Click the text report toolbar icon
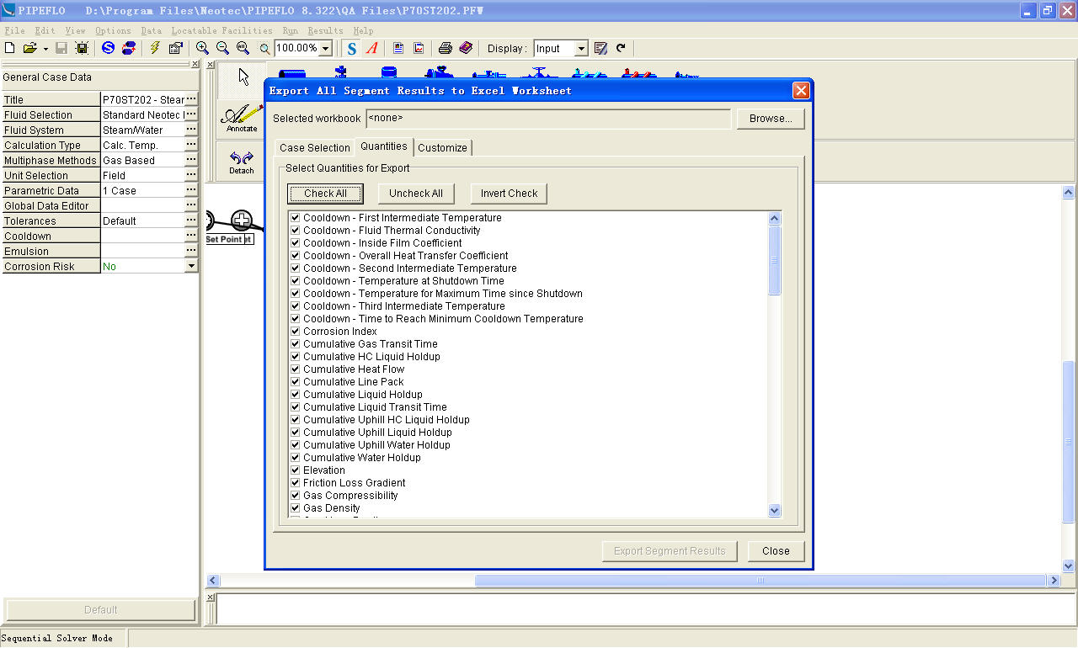 (398, 48)
